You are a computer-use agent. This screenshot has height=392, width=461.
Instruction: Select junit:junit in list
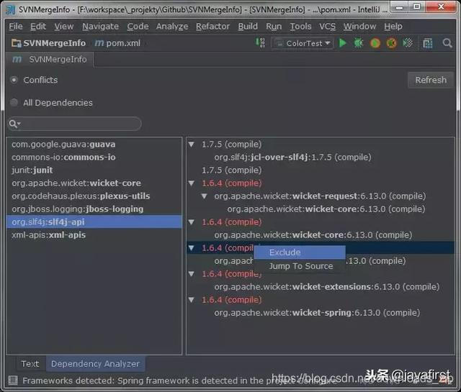tap(94, 170)
